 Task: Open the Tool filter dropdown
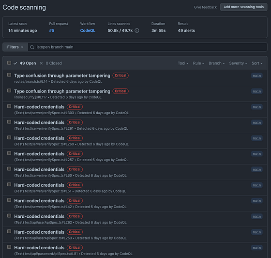[x=183, y=63]
